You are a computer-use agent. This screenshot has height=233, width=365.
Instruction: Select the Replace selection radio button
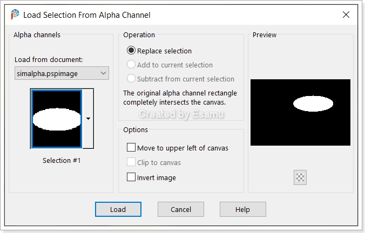click(131, 51)
